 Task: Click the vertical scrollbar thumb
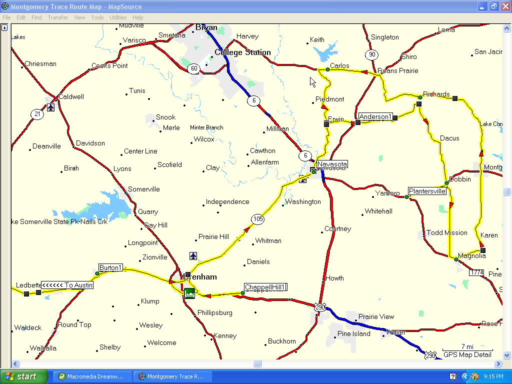click(x=506, y=192)
